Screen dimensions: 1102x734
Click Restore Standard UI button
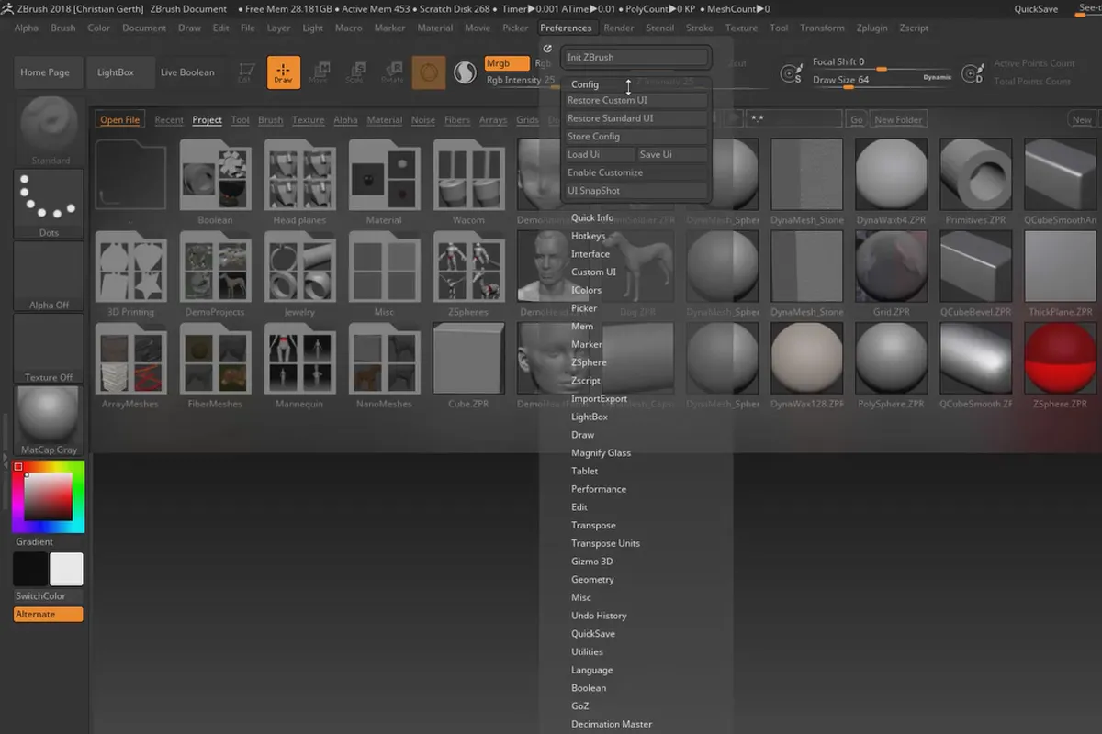pos(635,118)
